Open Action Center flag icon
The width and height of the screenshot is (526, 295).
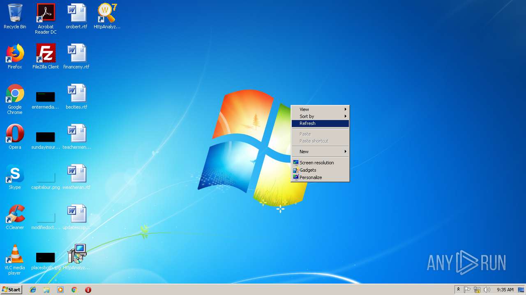pyautogui.click(x=467, y=290)
